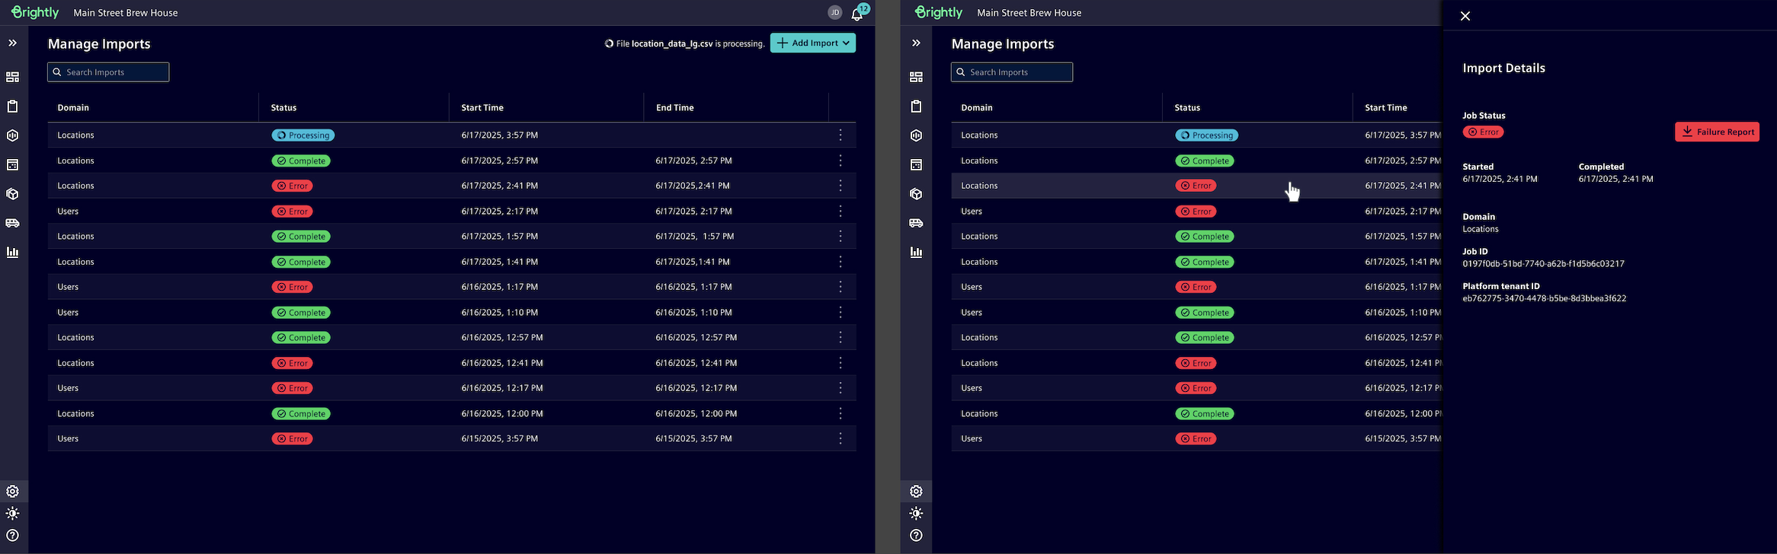The height and width of the screenshot is (554, 1777).
Task: Open the hexagon assets icon in right screen sidebar
Action: (x=916, y=135)
